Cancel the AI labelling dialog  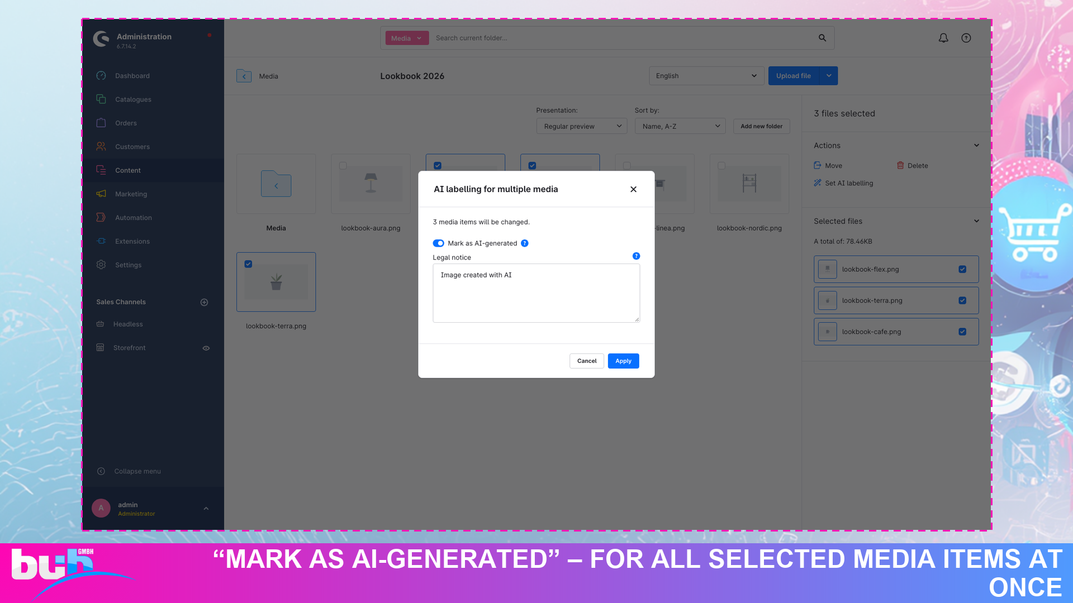click(587, 361)
